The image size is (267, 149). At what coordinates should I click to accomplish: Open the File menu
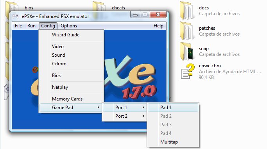[x=18, y=26]
